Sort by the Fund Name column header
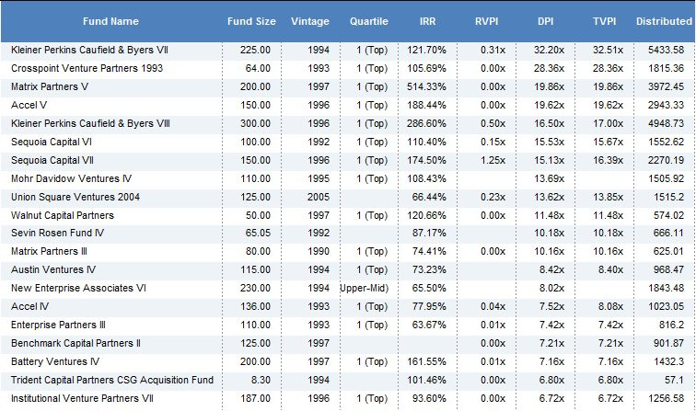Screen dimensions: 696x411 (x=110, y=21)
